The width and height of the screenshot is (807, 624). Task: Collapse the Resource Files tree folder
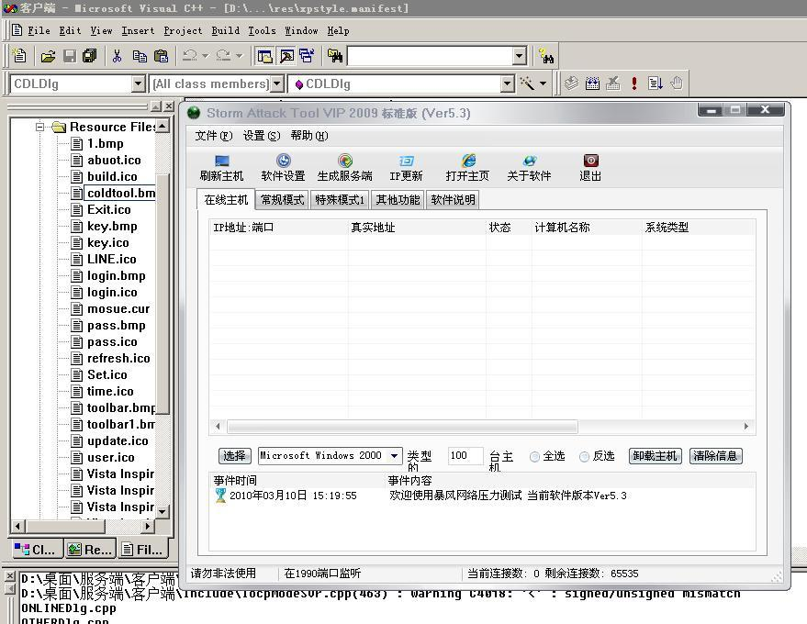pyautogui.click(x=39, y=127)
